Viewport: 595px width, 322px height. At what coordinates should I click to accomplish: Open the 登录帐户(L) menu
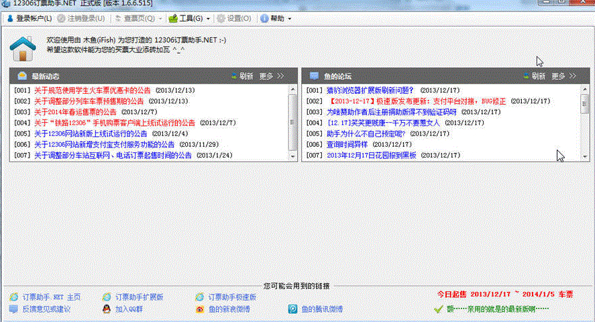32,18
